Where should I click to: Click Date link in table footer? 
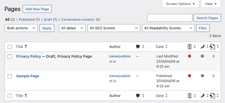tap(160, 96)
